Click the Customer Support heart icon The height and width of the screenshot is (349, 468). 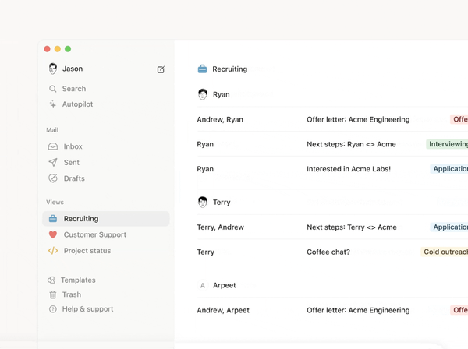click(x=53, y=234)
